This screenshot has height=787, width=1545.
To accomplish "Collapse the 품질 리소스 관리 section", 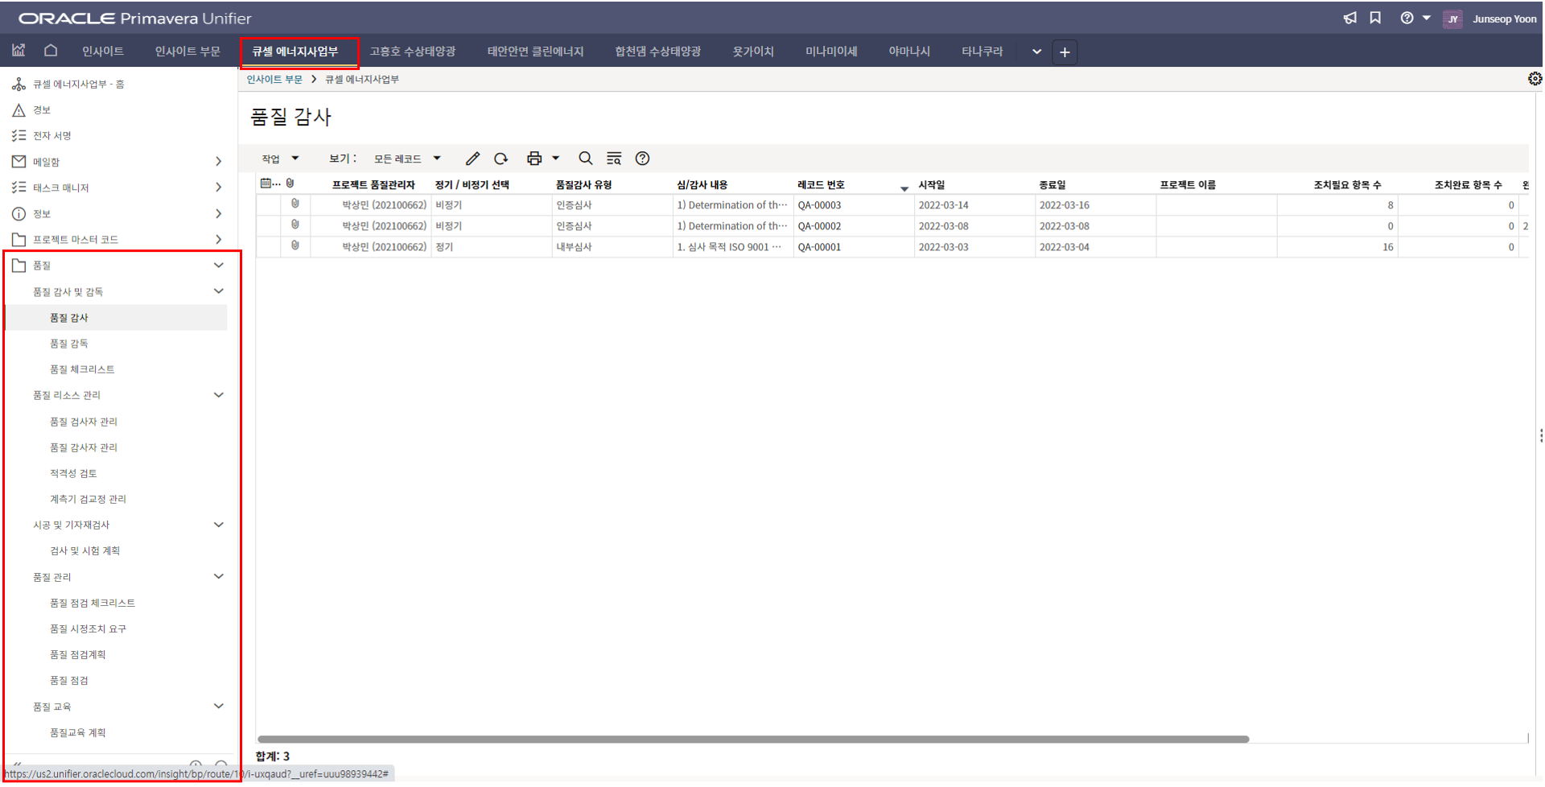I will point(218,395).
